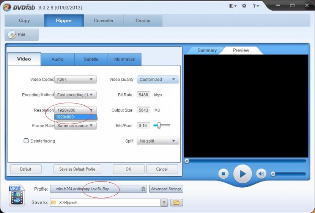Viewport: 315px width, 213px height.
Task: Enable the Deinterlacing checkbox
Action: [x=26, y=141]
